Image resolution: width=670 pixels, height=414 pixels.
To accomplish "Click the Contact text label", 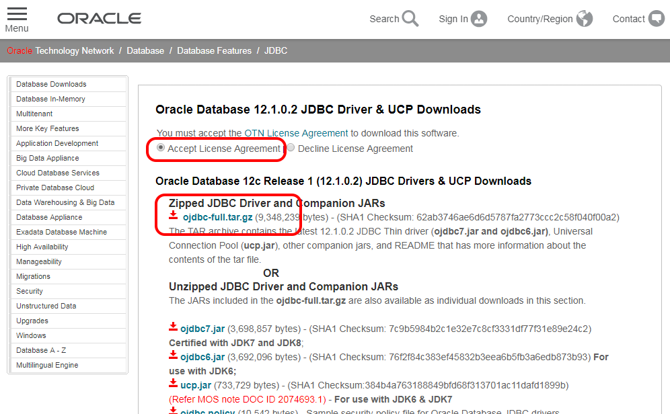I will coord(628,19).
